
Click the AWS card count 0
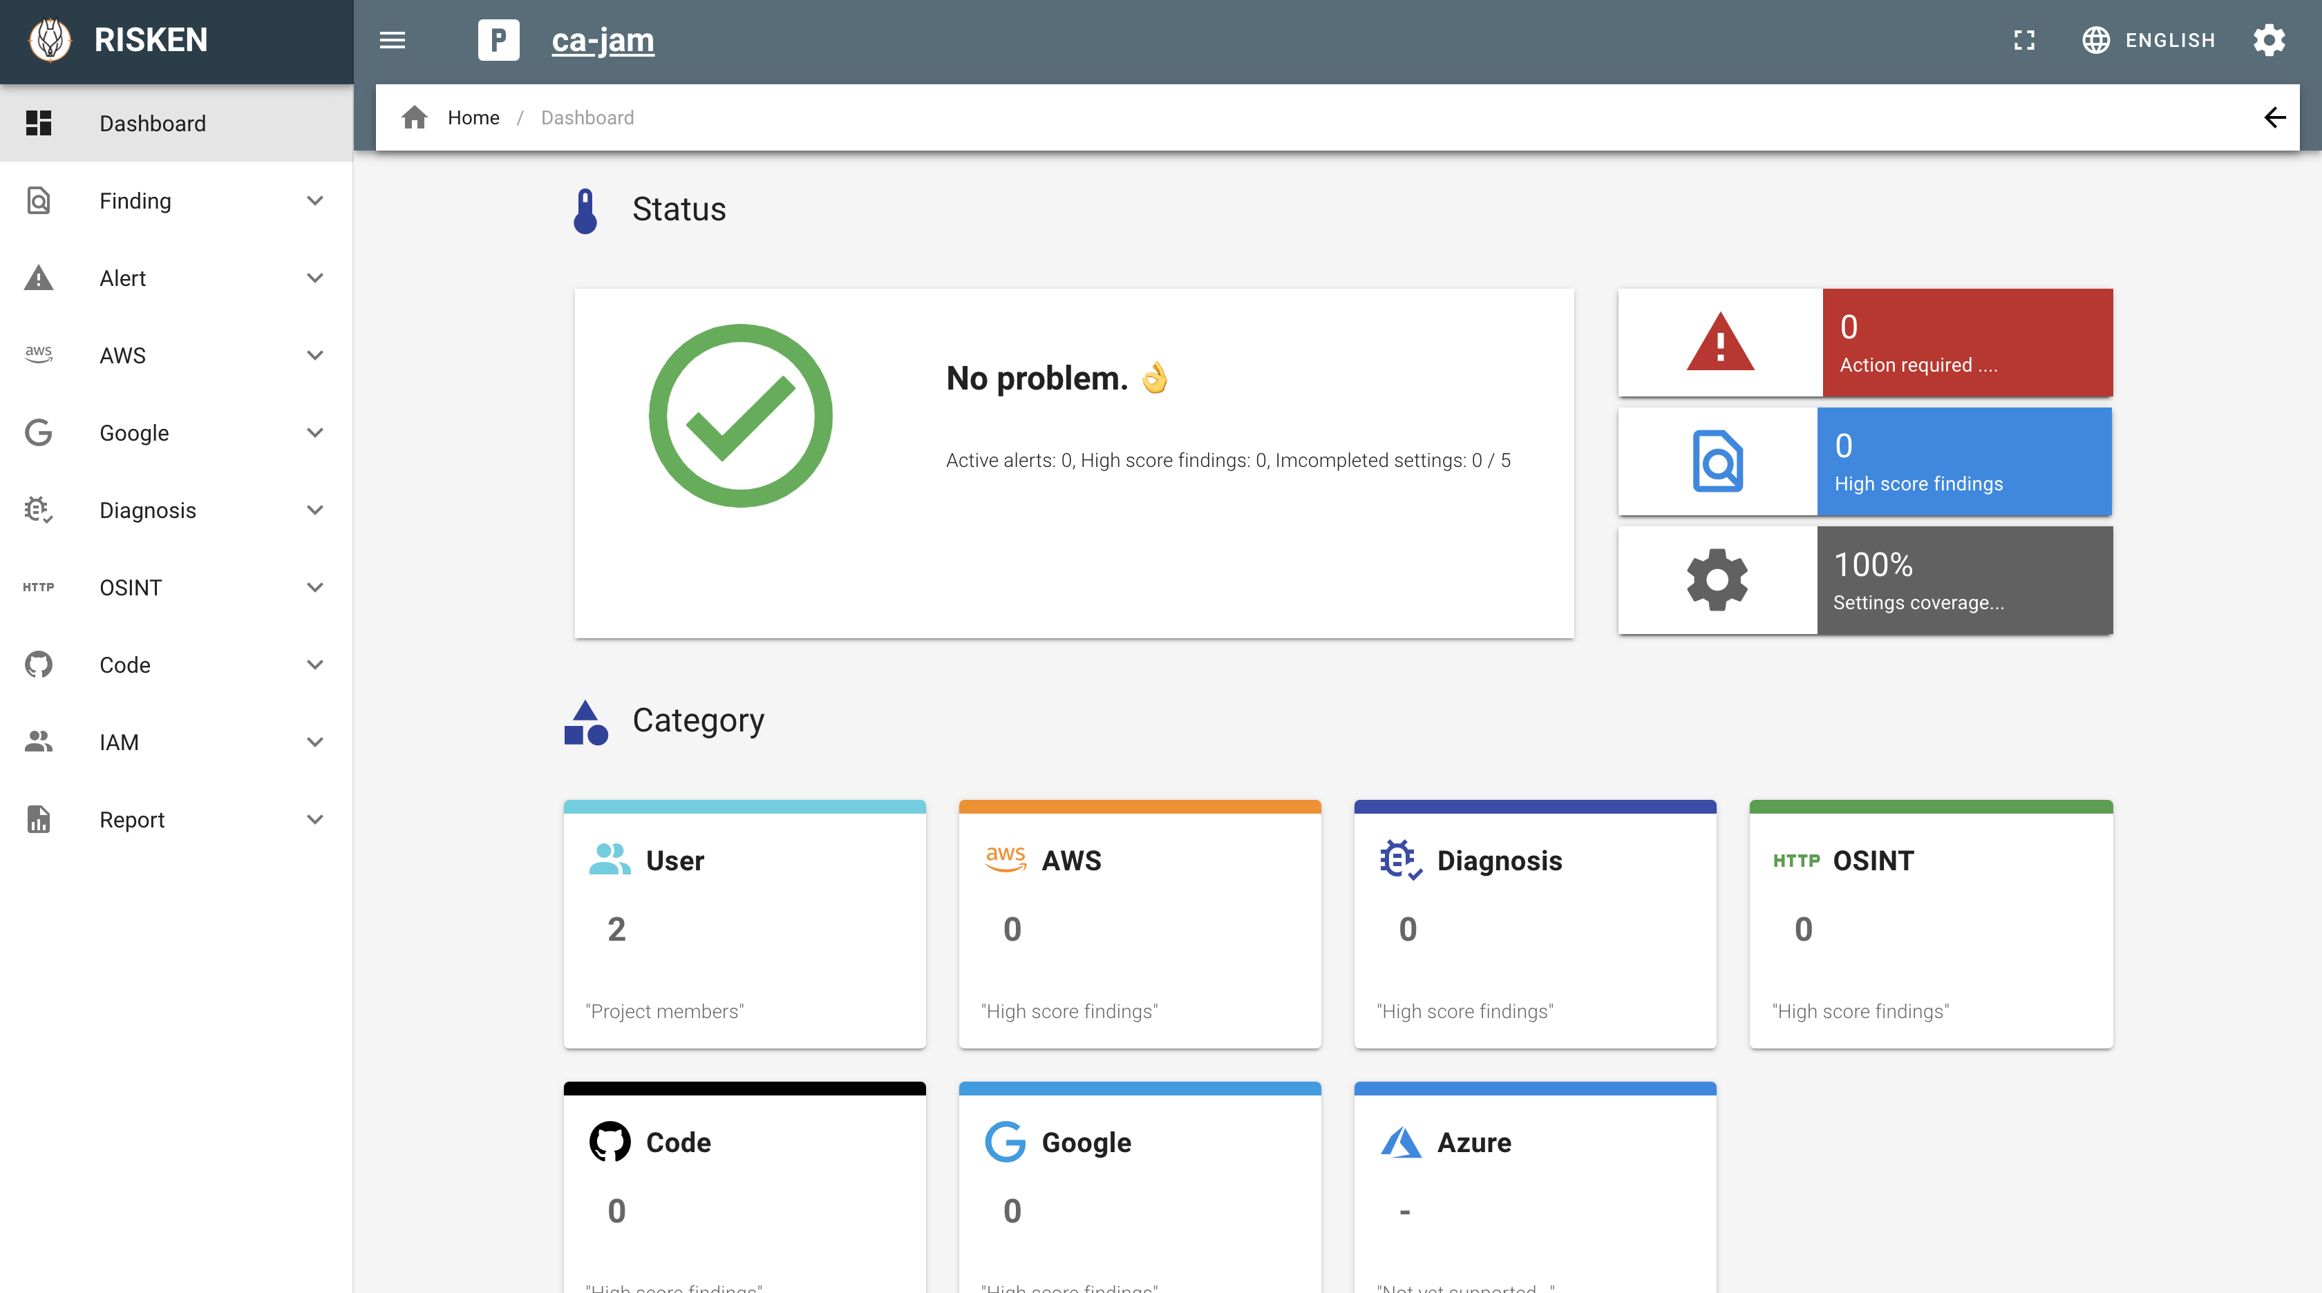point(1012,929)
